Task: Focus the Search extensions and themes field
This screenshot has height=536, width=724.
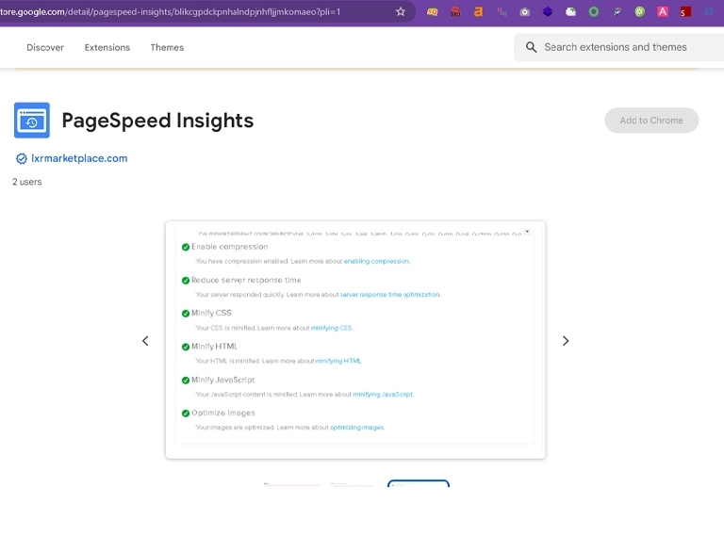Action: coord(618,47)
